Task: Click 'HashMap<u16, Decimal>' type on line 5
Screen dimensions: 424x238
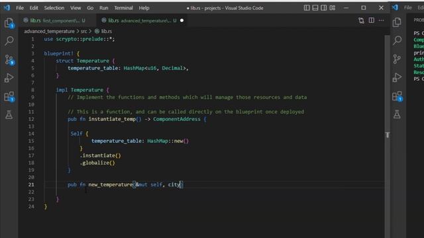Action: tap(155, 68)
